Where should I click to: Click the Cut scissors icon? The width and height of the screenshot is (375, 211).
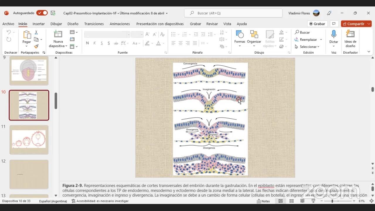pos(36,33)
